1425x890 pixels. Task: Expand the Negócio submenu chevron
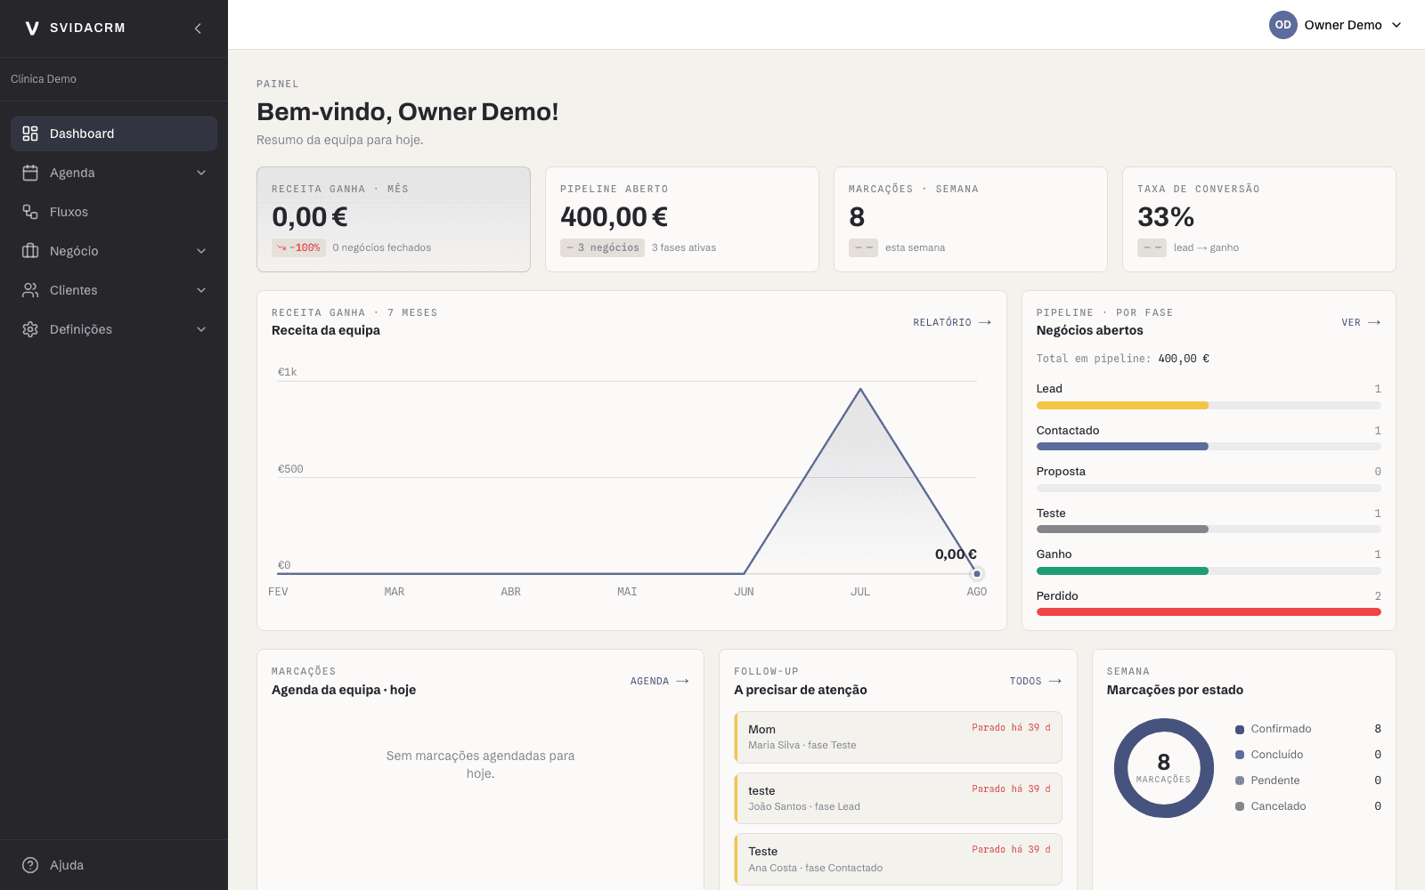[201, 251]
